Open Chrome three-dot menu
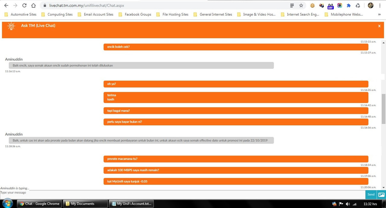Viewport: 386px width, 208px height. point(380,5)
